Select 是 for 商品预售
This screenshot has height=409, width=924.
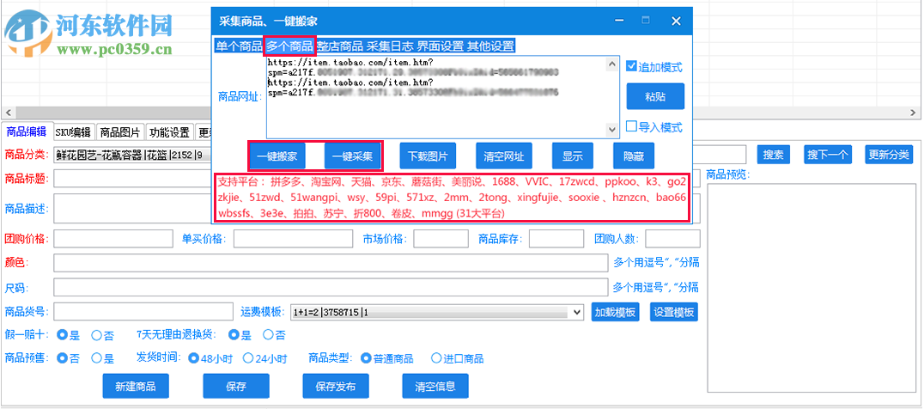102,358
